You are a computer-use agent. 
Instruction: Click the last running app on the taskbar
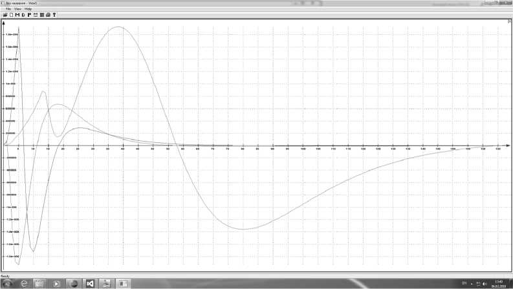pyautogui.click(x=123, y=283)
